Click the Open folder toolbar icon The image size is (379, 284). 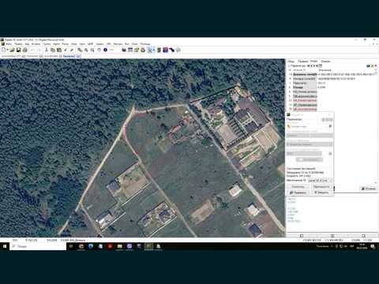tap(12, 50)
